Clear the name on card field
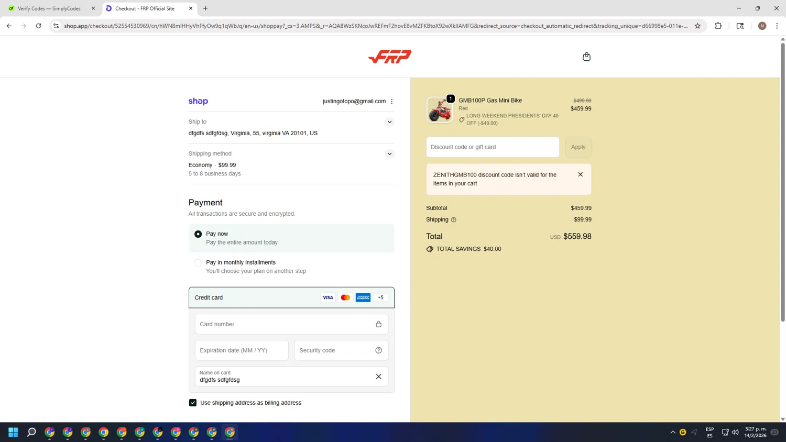Screen dimensions: 786x442 pos(378,377)
